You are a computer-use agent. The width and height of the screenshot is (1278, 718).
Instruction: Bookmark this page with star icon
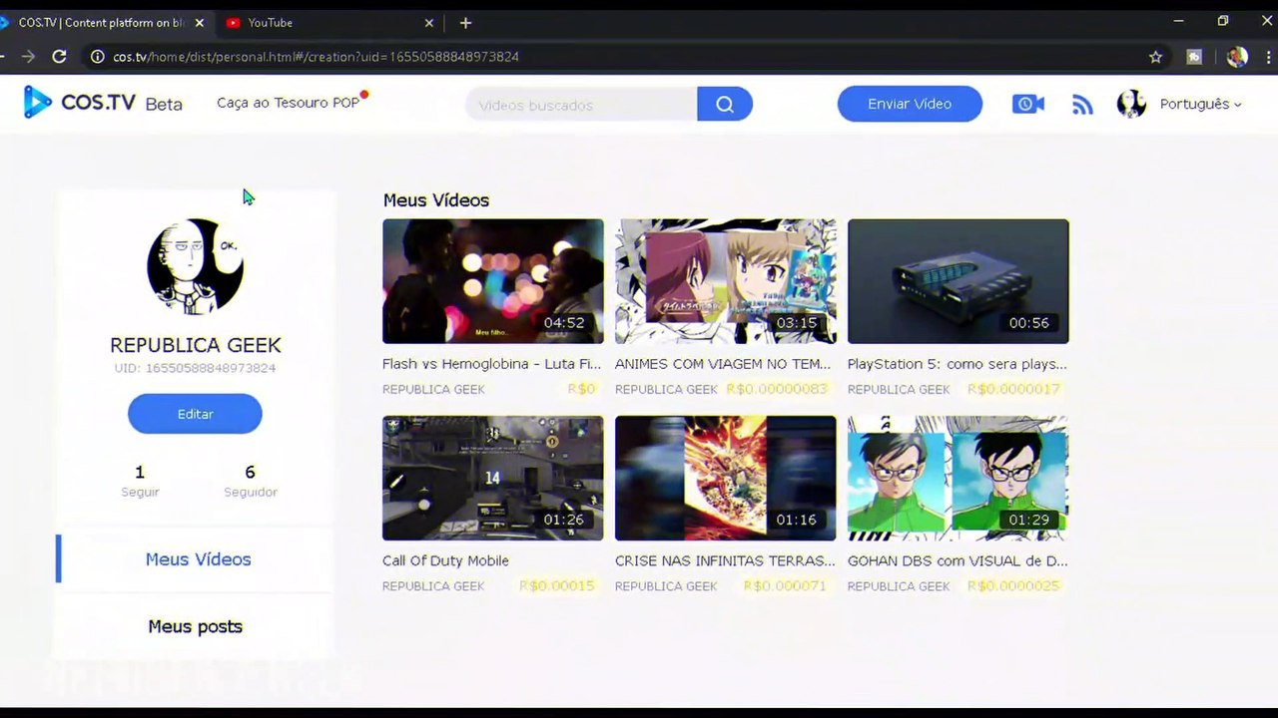[x=1155, y=57]
